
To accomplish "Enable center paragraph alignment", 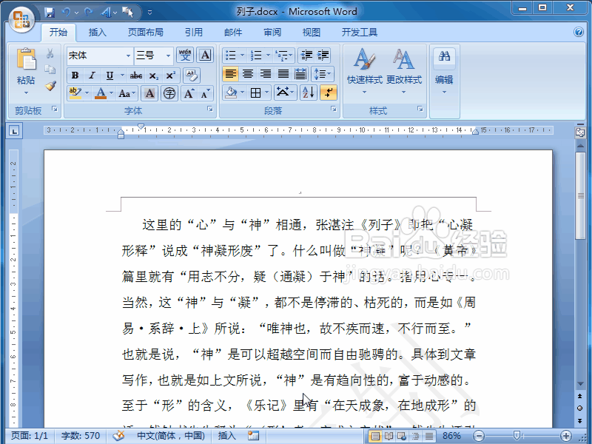I will pos(249,75).
